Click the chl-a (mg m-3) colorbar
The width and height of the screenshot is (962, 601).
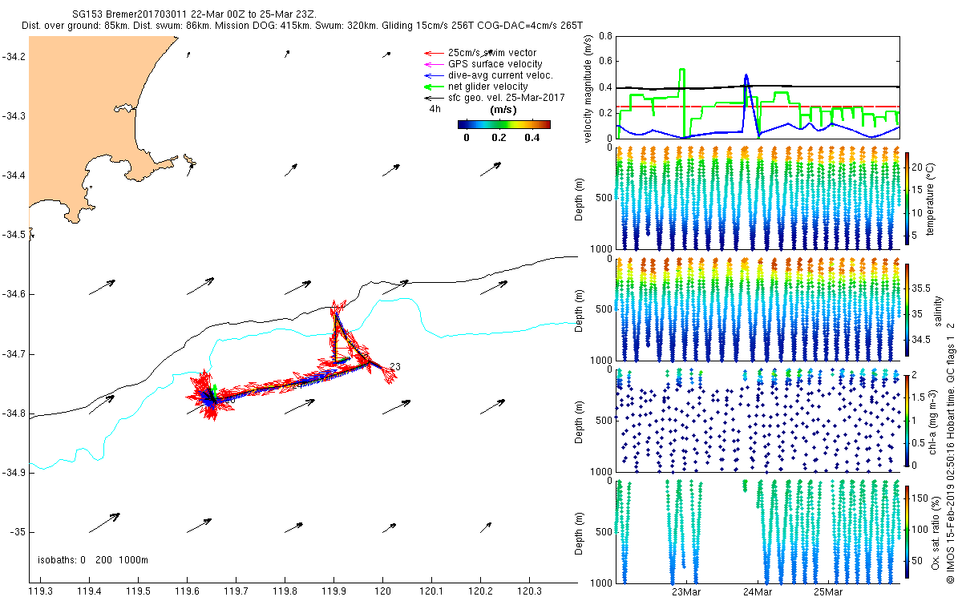(907, 420)
